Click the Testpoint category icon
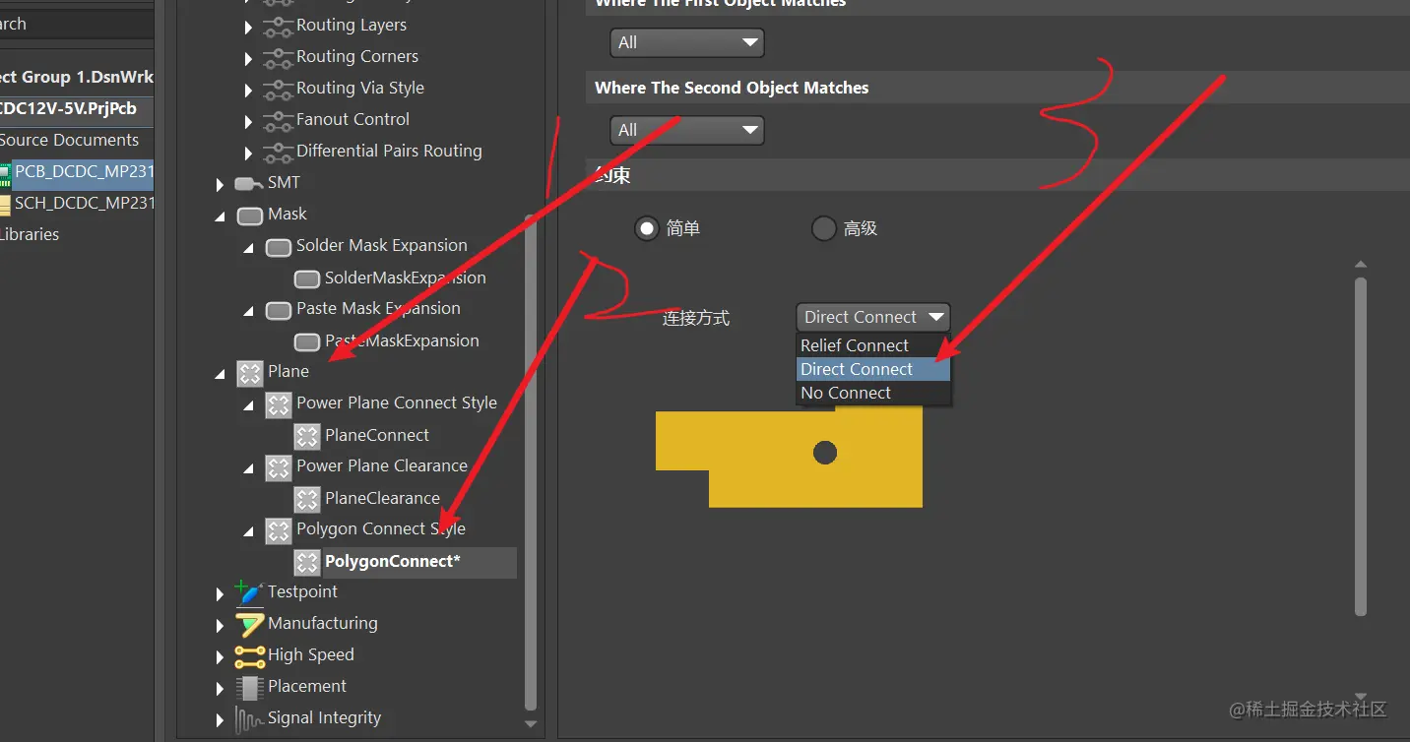Screen dimensions: 1410x742 click(249, 592)
